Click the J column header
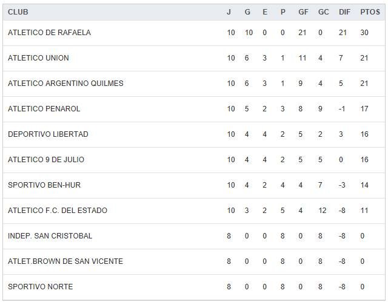 coord(229,12)
